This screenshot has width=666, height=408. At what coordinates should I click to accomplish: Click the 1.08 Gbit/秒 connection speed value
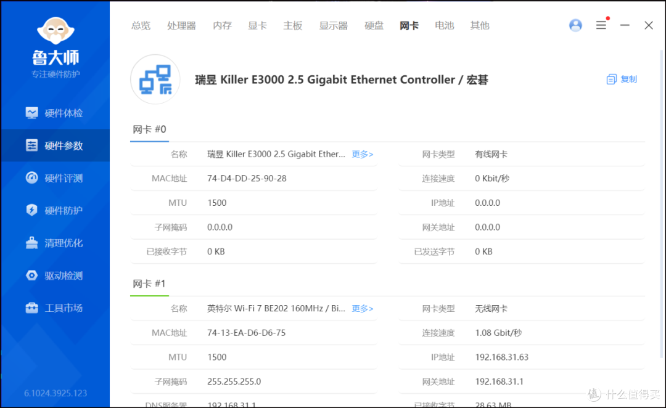pos(498,333)
